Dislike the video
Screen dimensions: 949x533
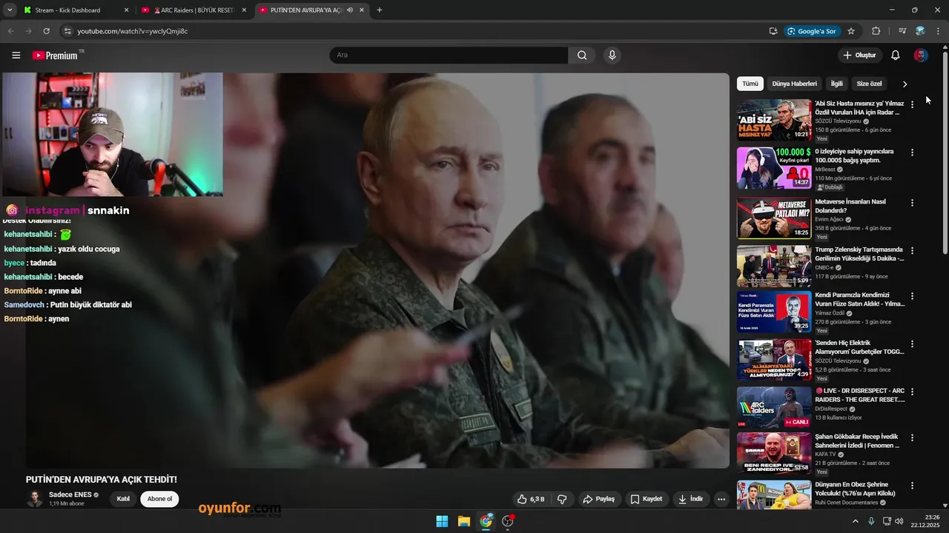(562, 499)
